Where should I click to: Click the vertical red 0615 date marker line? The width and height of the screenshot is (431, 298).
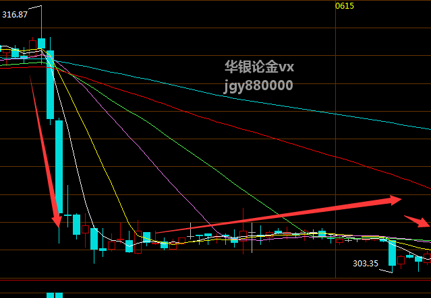(x=336, y=139)
